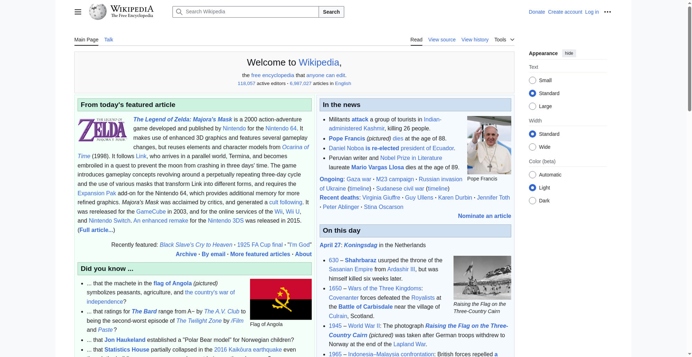This screenshot has width=692, height=357.
Task: Open the Battle of Carbisdale link
Action: [x=365, y=307]
